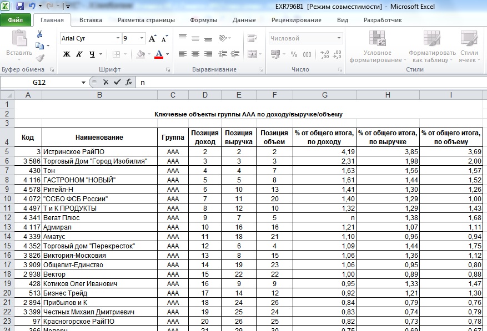Switch to the Вид tab
This screenshot has height=331, width=487.
pos(343,20)
